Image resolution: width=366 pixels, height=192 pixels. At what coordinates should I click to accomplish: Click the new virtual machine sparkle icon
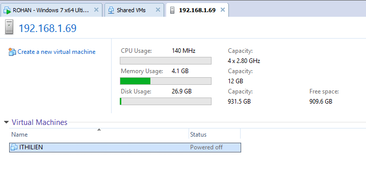pos(12,52)
